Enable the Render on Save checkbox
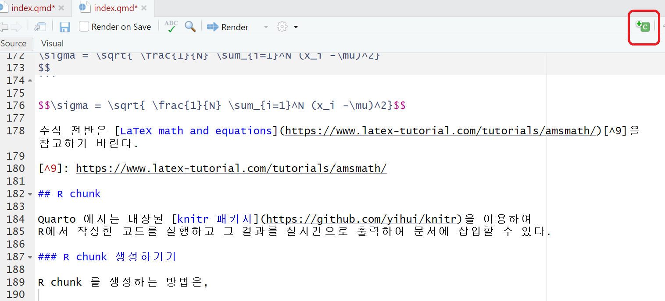This screenshot has width=665, height=301. (x=84, y=27)
